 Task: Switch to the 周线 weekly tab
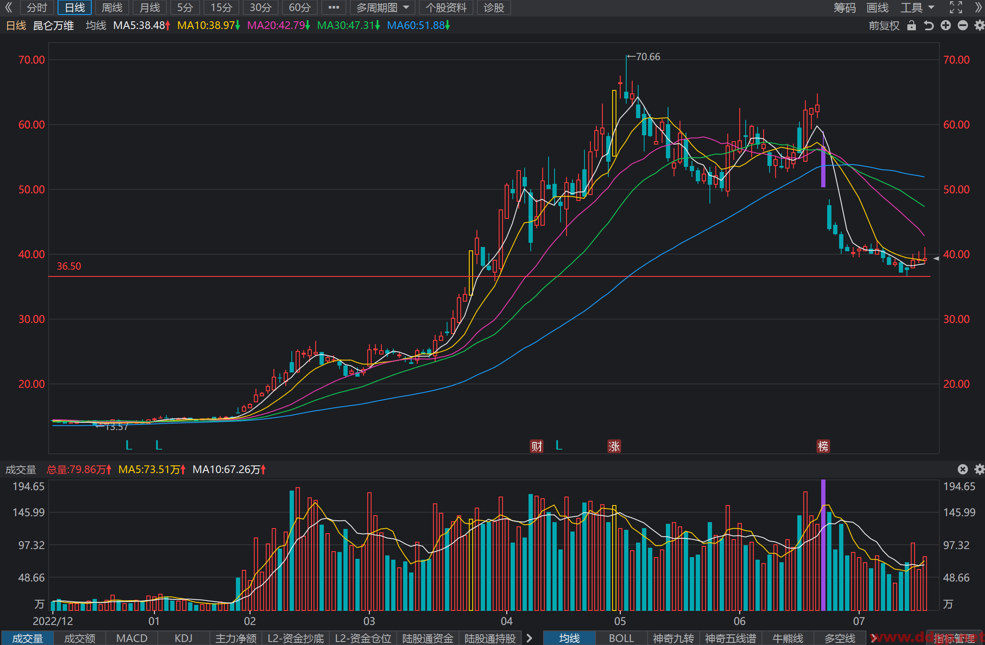pyautogui.click(x=112, y=7)
